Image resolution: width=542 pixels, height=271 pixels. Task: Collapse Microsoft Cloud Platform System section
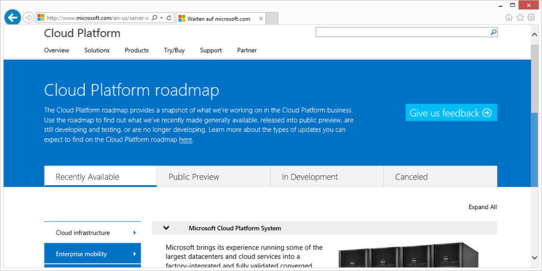coord(166,228)
